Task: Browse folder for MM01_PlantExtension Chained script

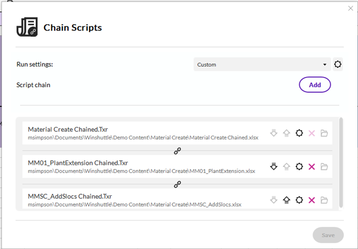Action: point(324,166)
